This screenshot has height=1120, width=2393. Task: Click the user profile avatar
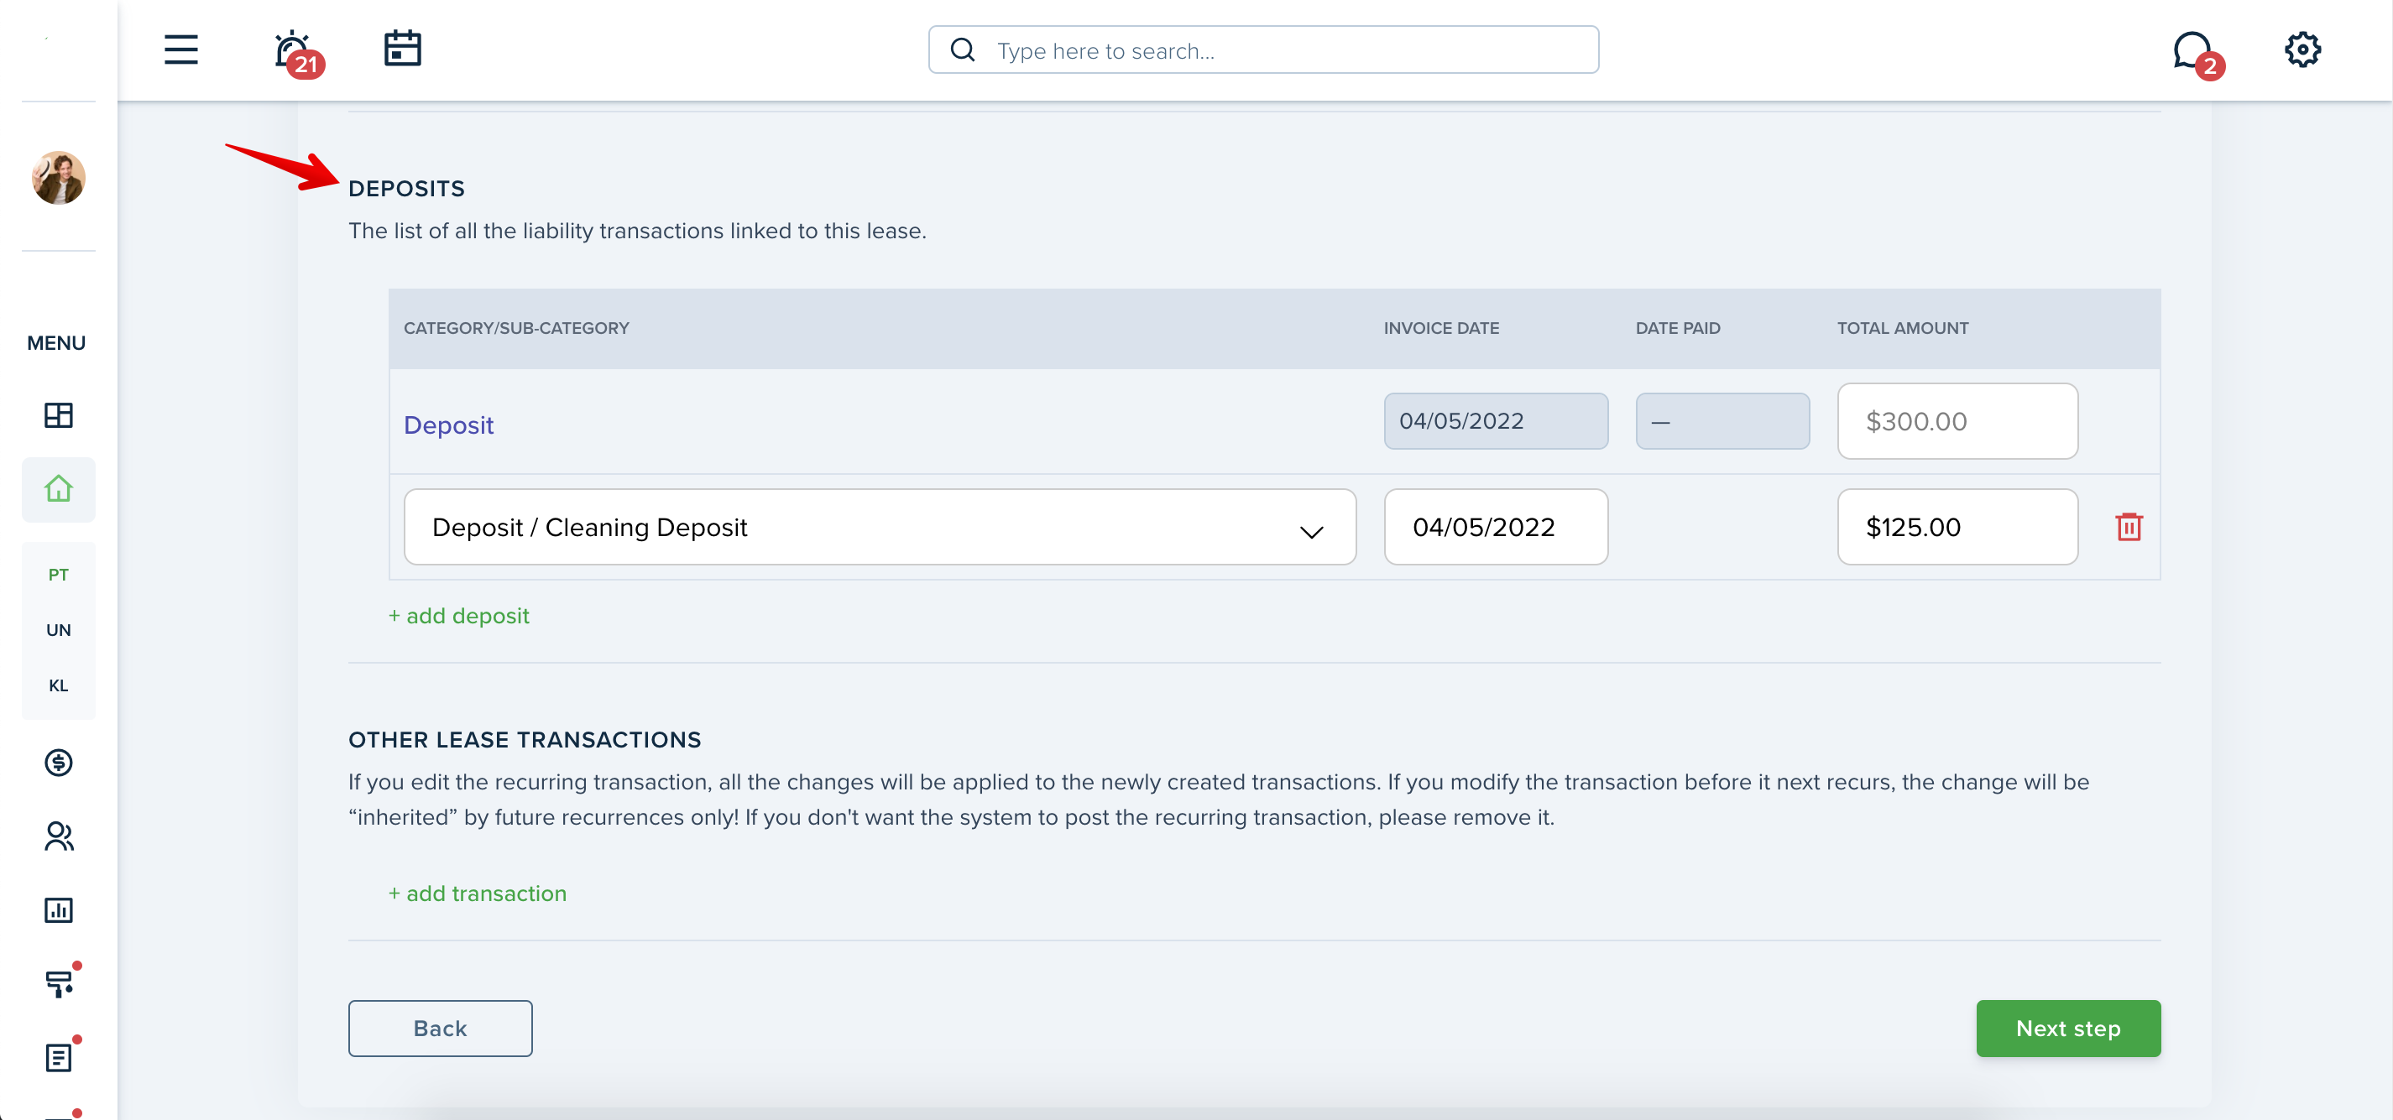pos(59,177)
